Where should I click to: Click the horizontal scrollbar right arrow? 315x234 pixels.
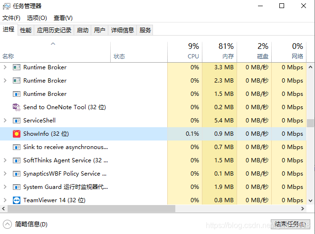coord(303,209)
